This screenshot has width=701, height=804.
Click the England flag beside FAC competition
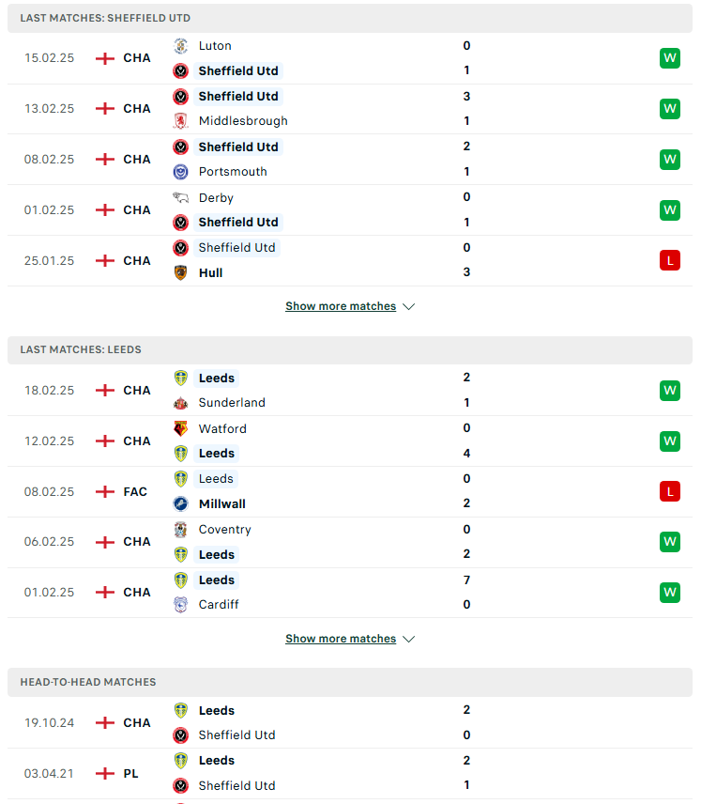(105, 492)
